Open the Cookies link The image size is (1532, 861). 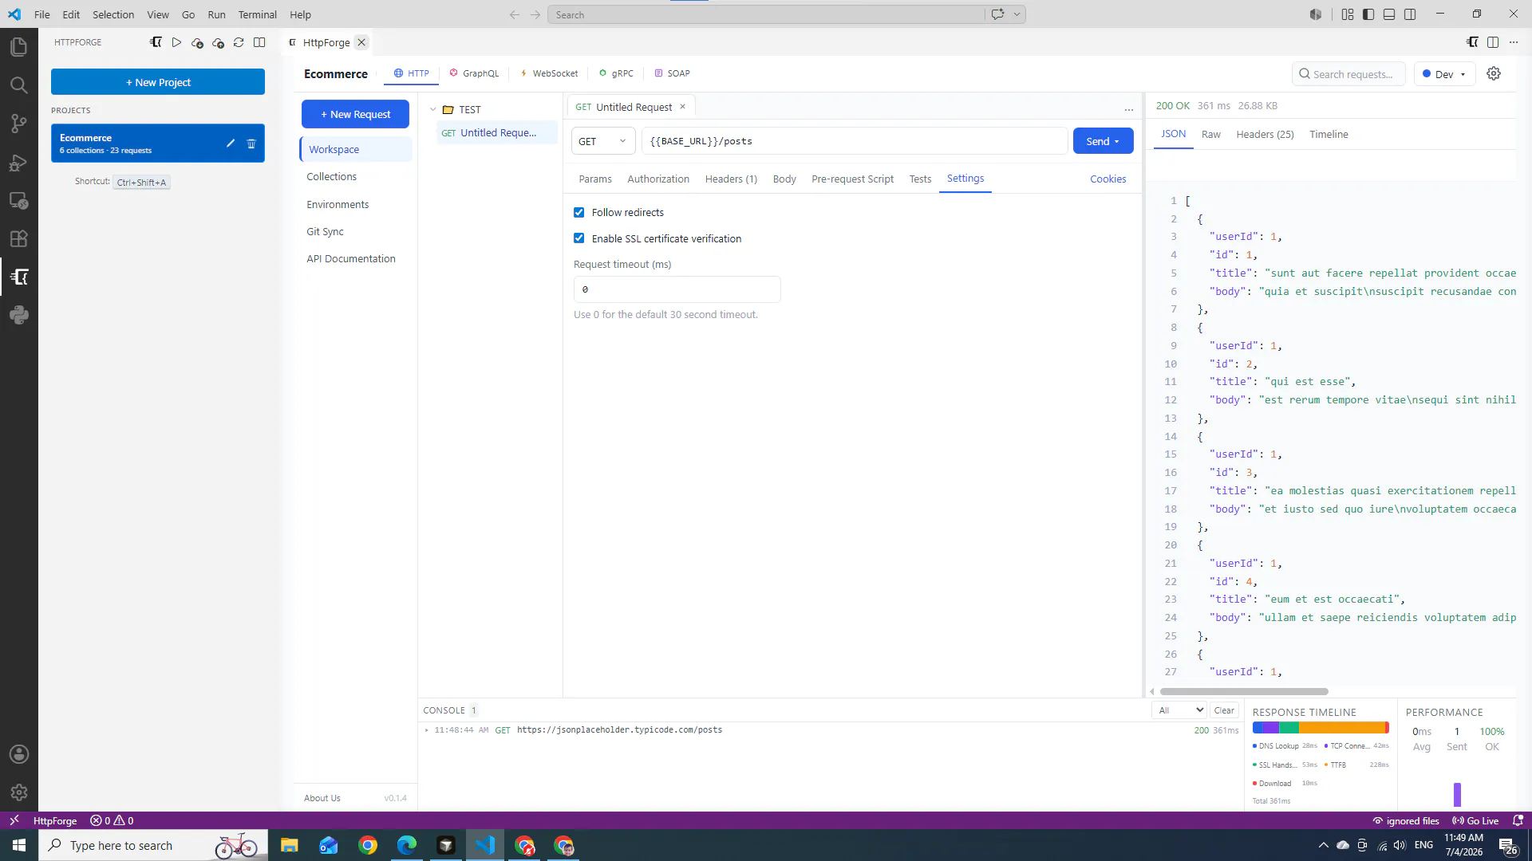[1108, 179]
